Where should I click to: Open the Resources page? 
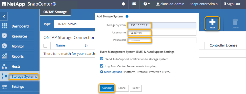click(19, 36)
